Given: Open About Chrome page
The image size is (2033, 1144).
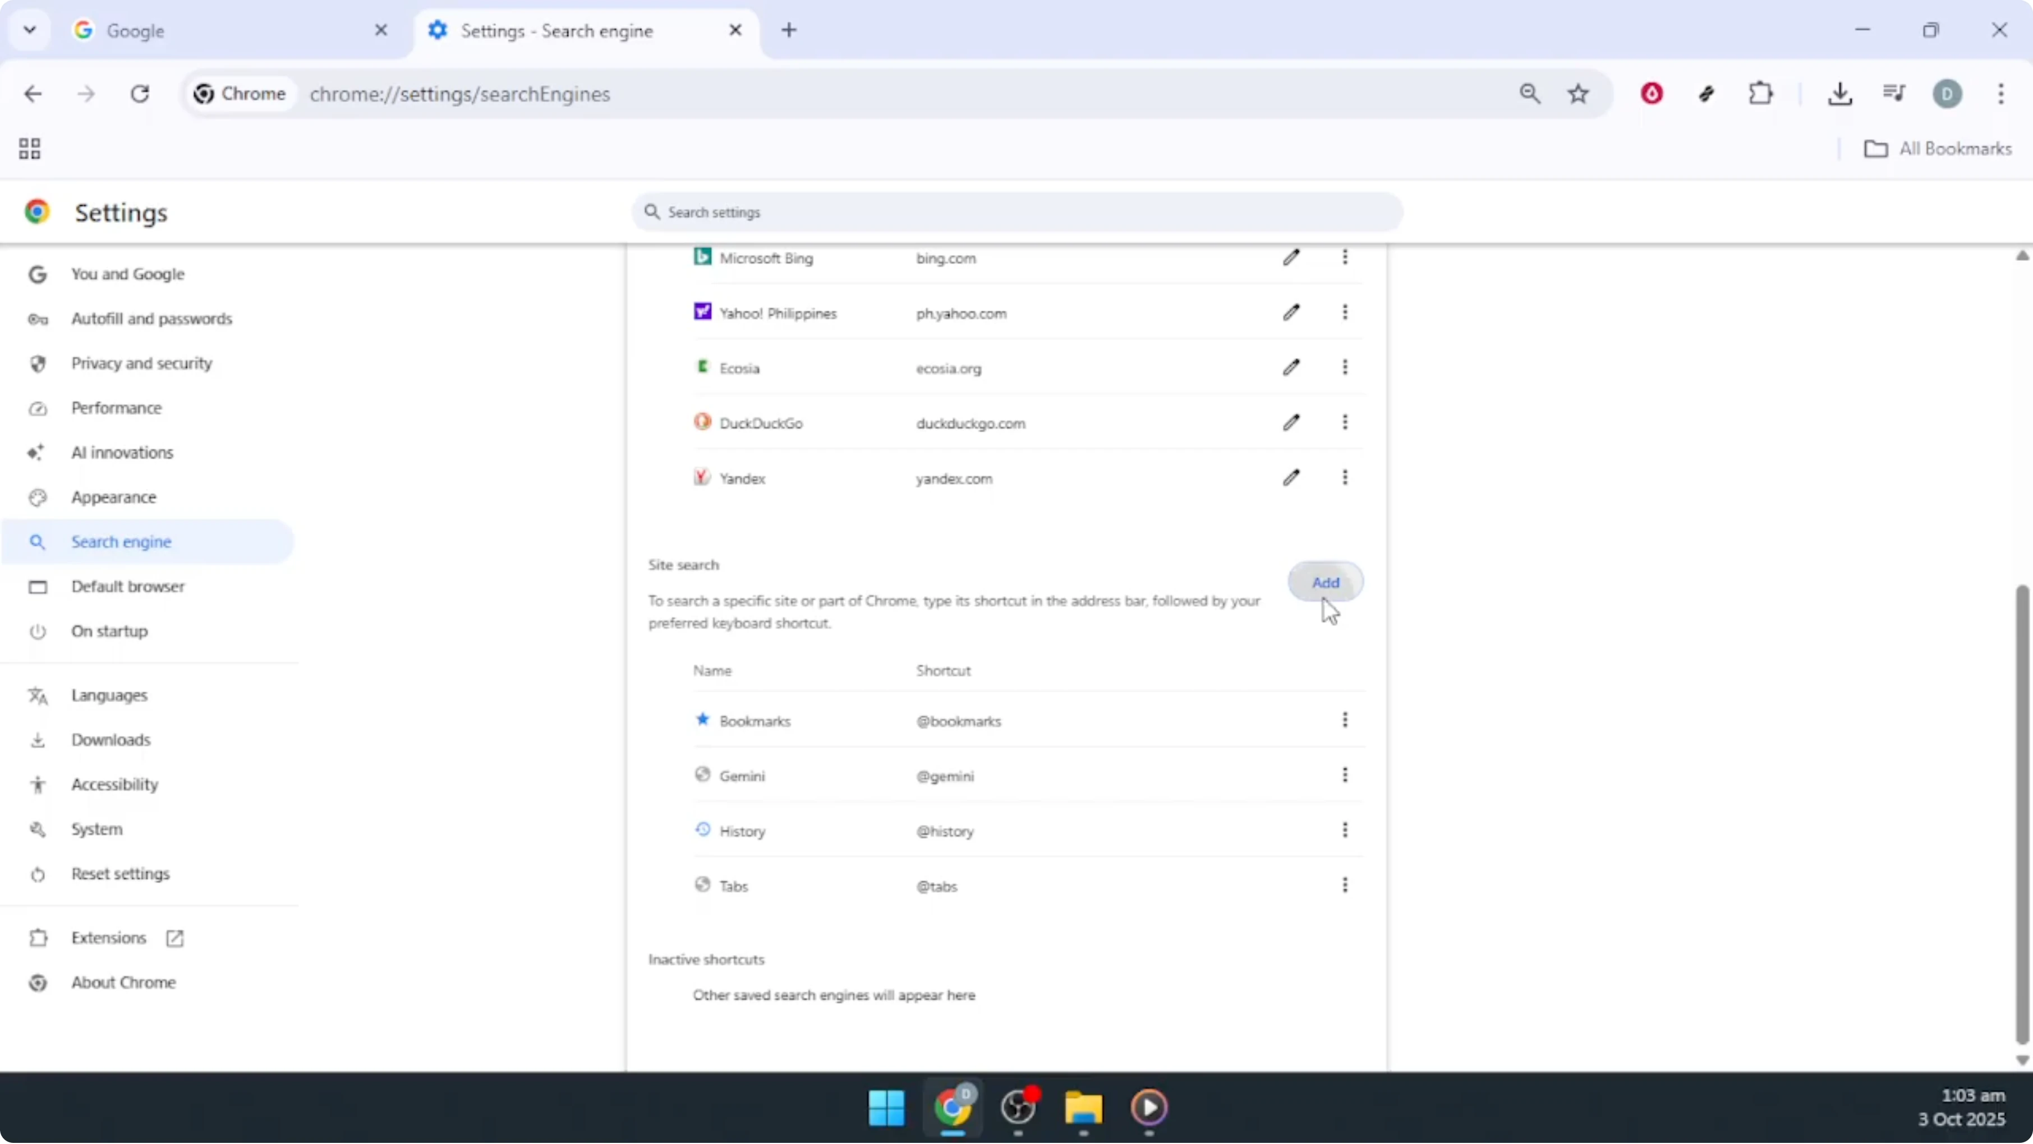Looking at the screenshot, I should pos(147,983).
